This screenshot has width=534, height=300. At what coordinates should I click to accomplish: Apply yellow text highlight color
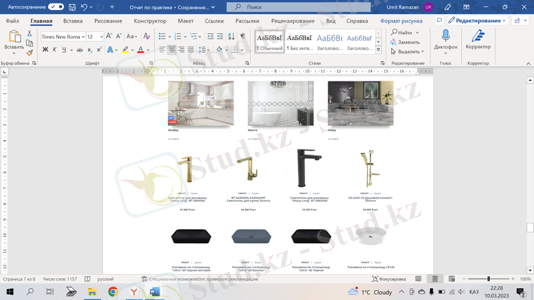tap(125, 49)
